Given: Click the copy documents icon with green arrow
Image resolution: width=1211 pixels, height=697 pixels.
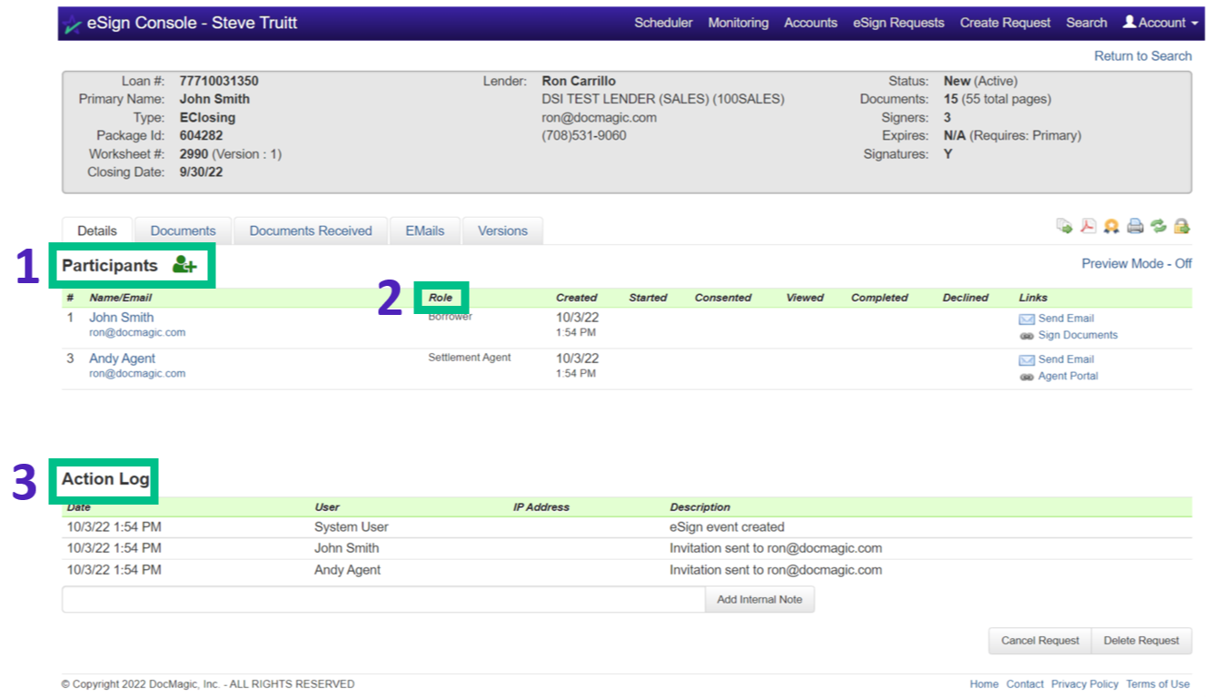Looking at the screenshot, I should (1064, 226).
